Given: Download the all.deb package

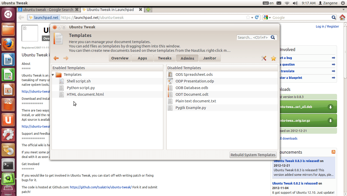Looking at the screenshot, I should (308, 107).
